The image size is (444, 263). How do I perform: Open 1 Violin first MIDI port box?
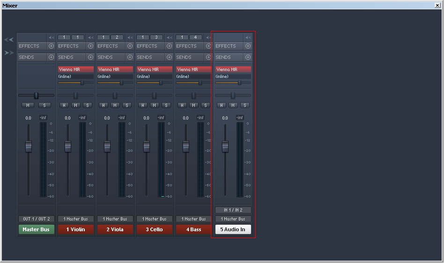pos(64,37)
